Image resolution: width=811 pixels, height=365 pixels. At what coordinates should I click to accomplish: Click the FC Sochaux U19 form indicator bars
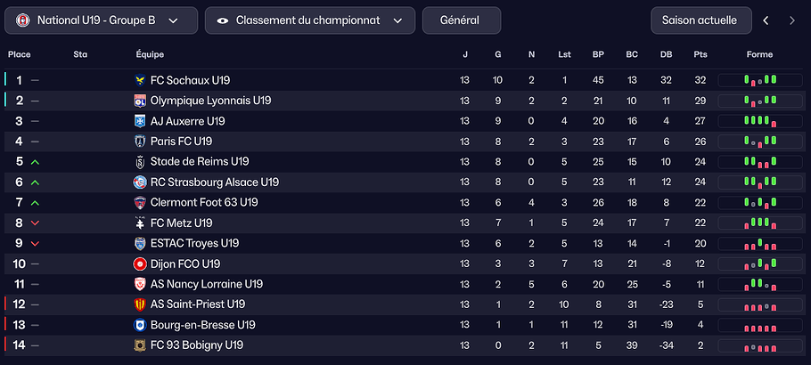pos(759,80)
